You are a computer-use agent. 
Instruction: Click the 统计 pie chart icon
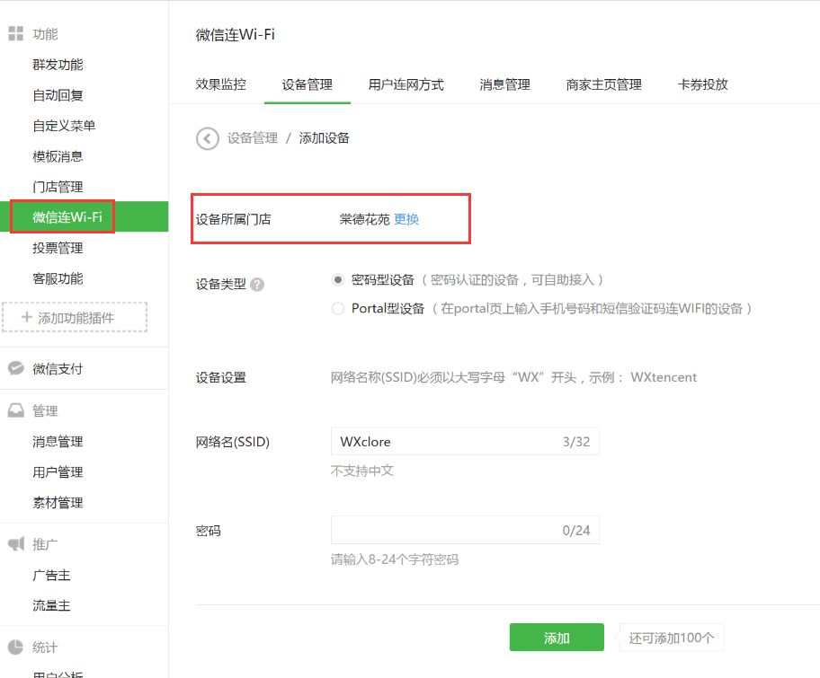click(x=15, y=647)
